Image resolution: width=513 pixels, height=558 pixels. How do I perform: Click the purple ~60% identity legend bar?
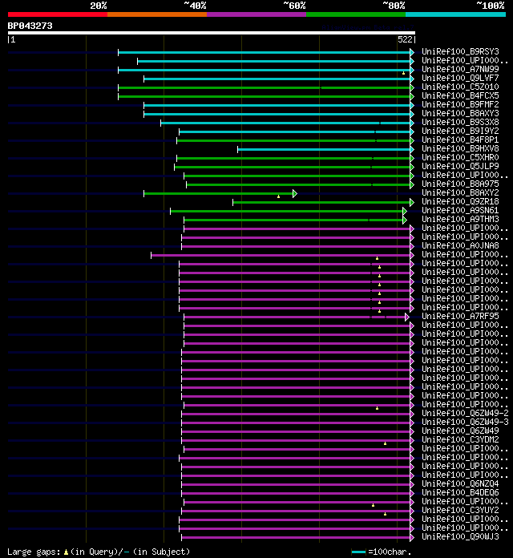pos(256,14)
